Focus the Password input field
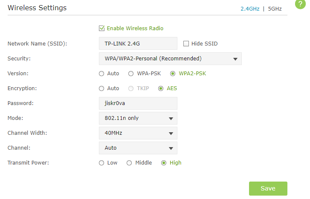This screenshot has height=199, width=310. pyautogui.click(x=138, y=103)
